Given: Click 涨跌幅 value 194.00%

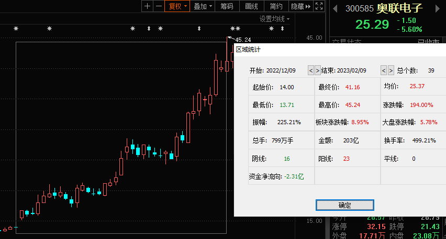Looking at the screenshot, I should 421,105.
